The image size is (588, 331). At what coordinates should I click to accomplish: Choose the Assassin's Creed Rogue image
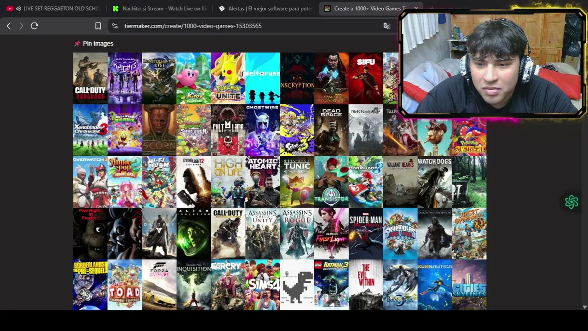click(297, 234)
